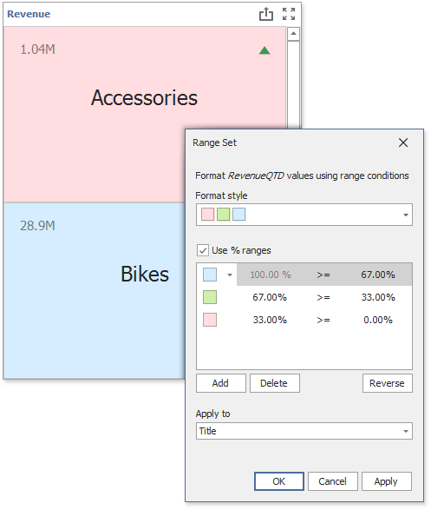Close the Range Set dialog
The image size is (431, 510).
[x=403, y=142]
